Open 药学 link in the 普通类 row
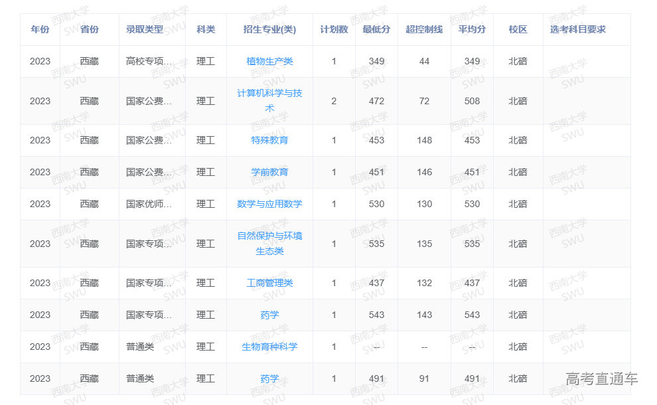 coord(269,378)
